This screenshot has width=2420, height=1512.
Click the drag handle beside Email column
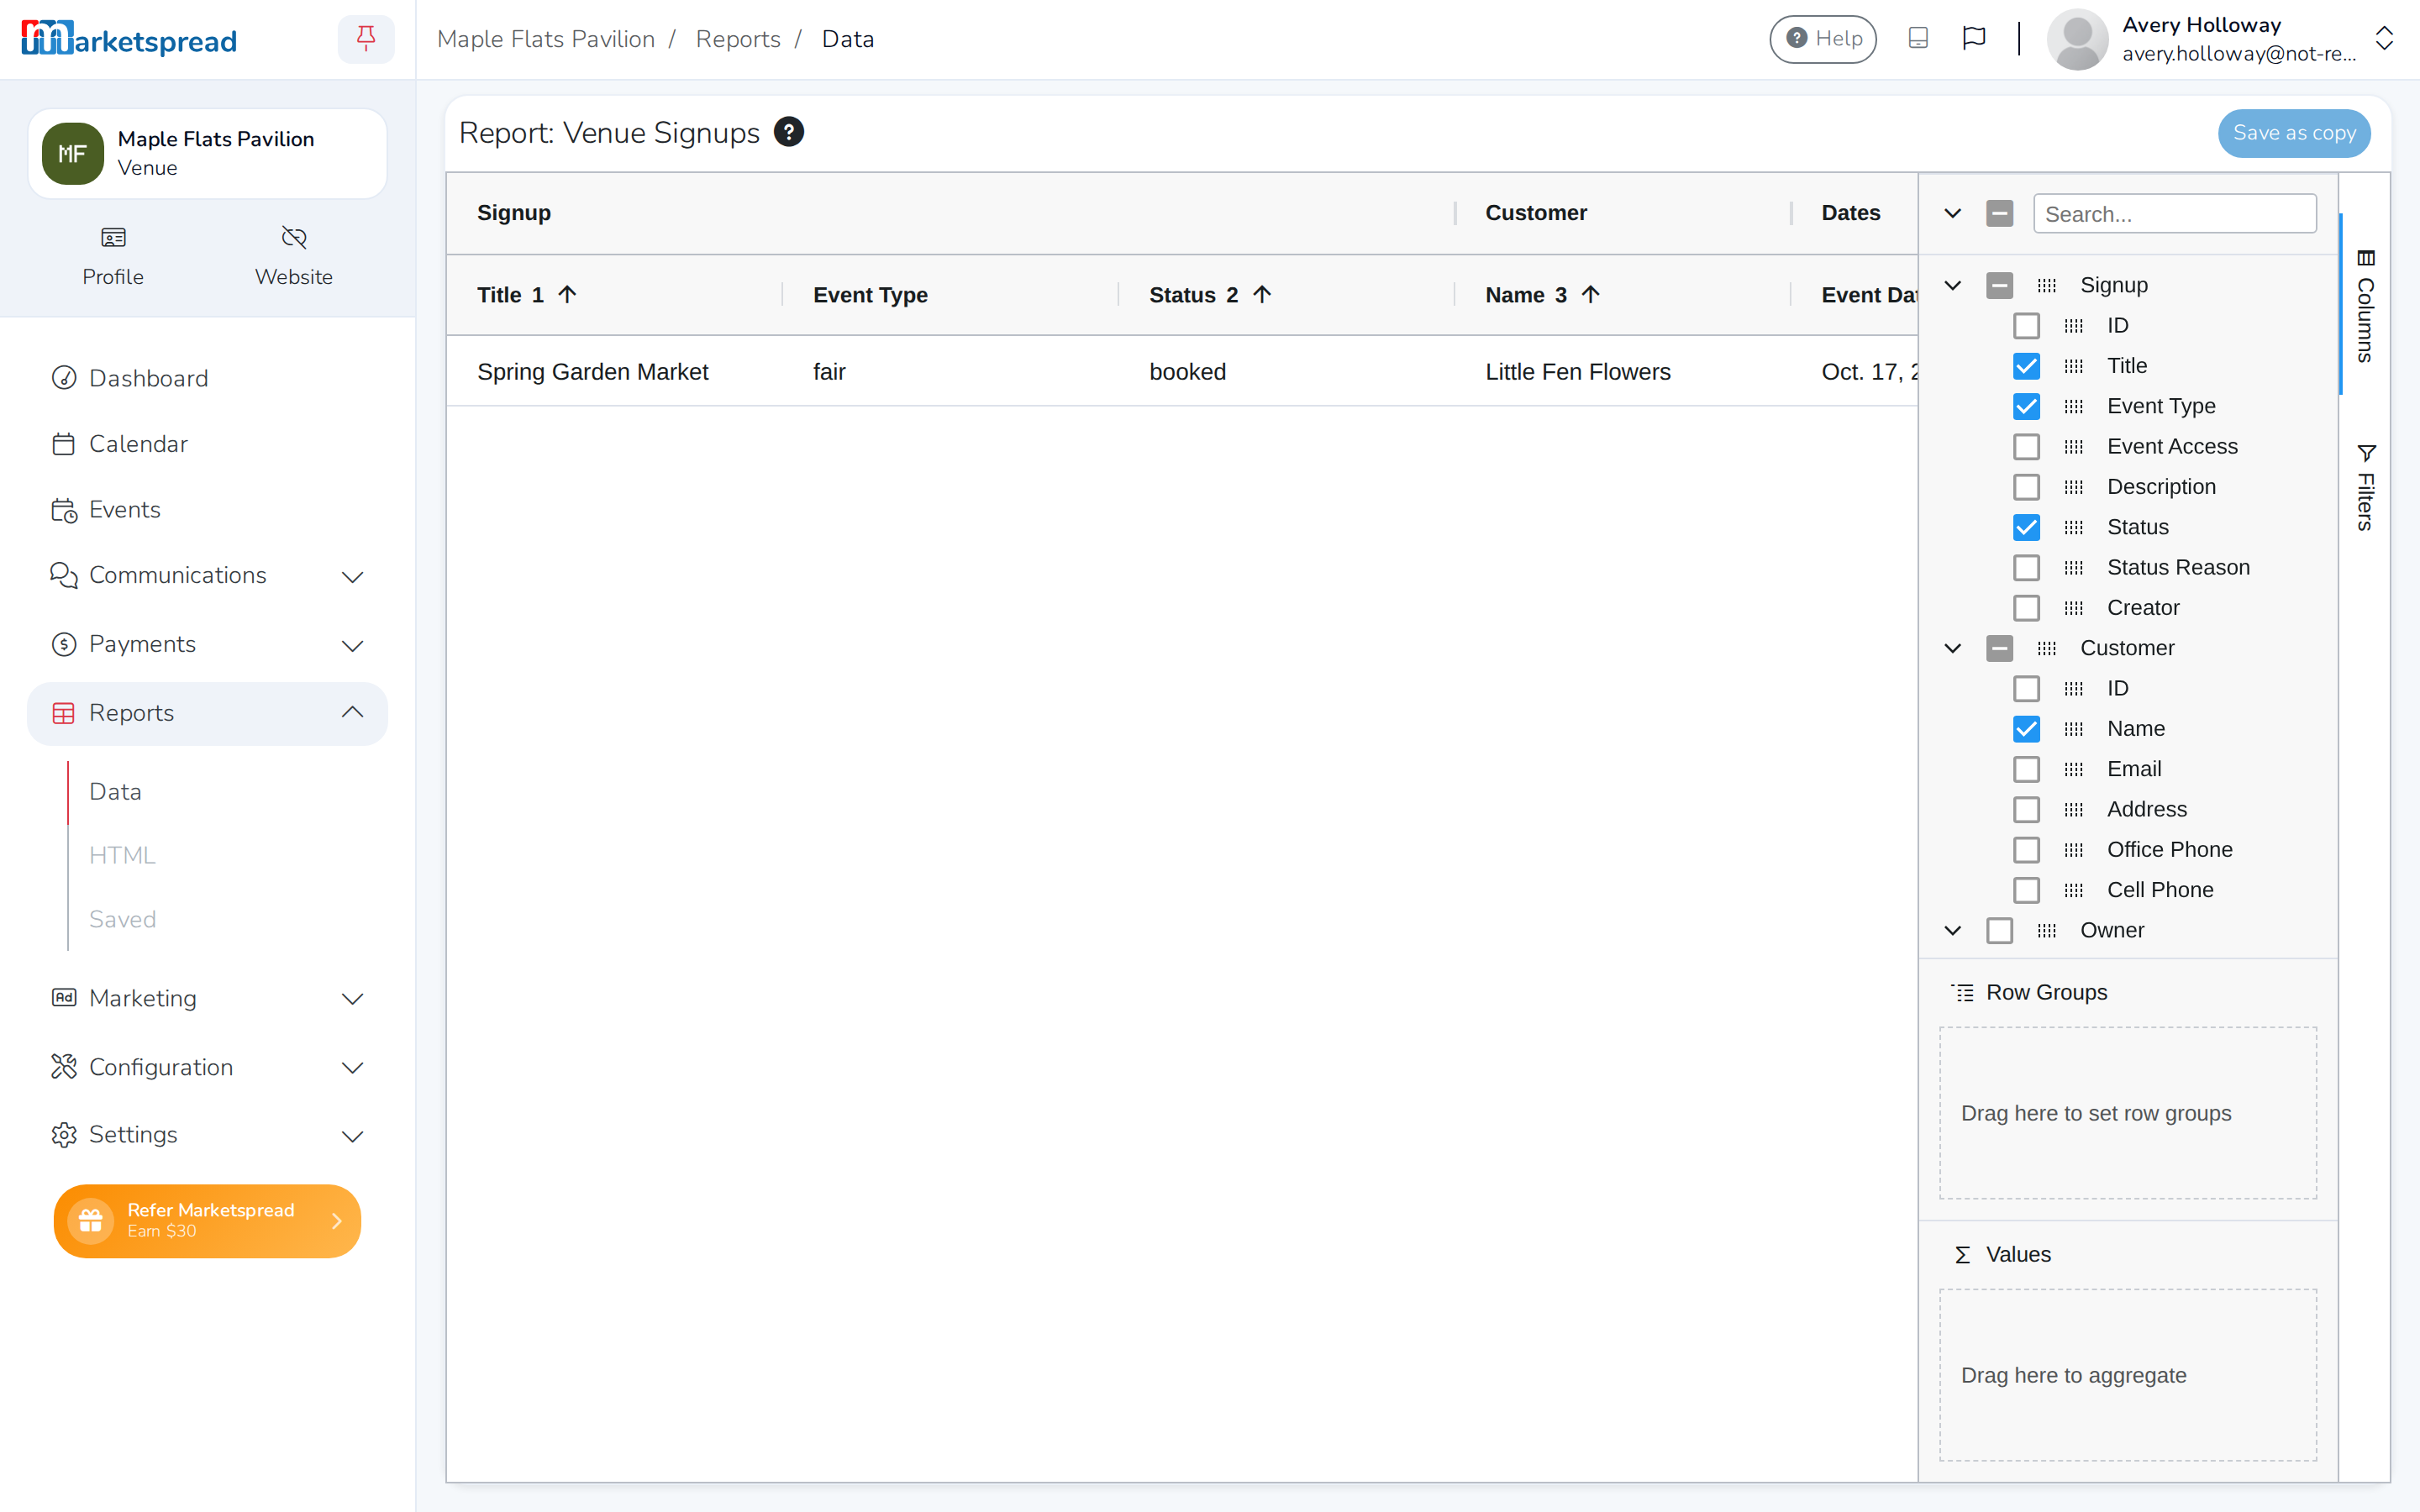coord(2073,769)
